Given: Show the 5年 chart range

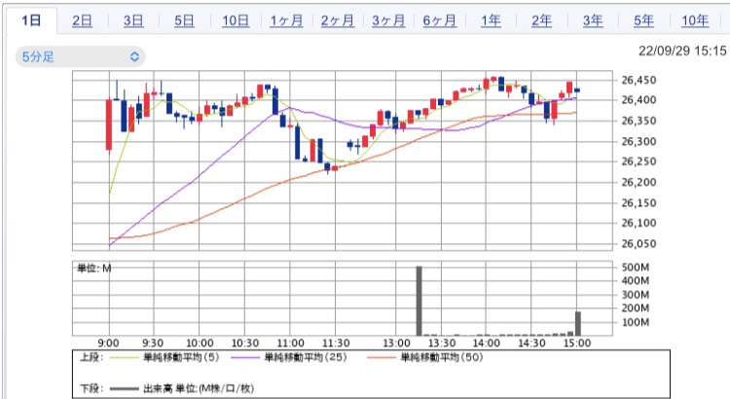Looking at the screenshot, I should tap(643, 20).
